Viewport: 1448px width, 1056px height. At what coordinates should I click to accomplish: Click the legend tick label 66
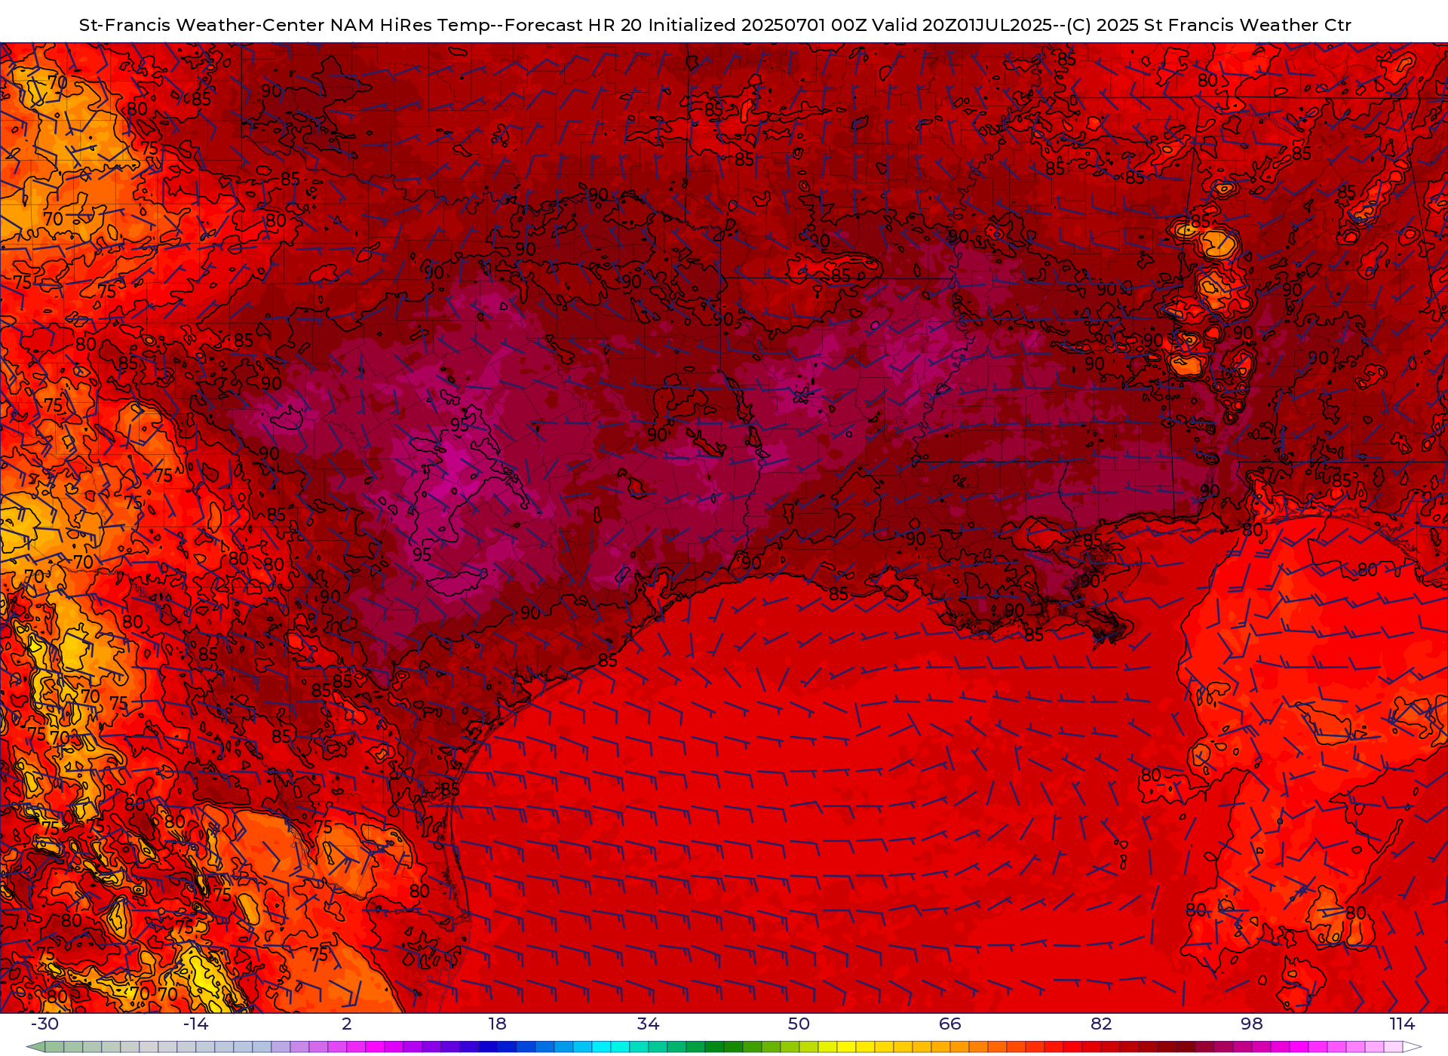point(950,1024)
